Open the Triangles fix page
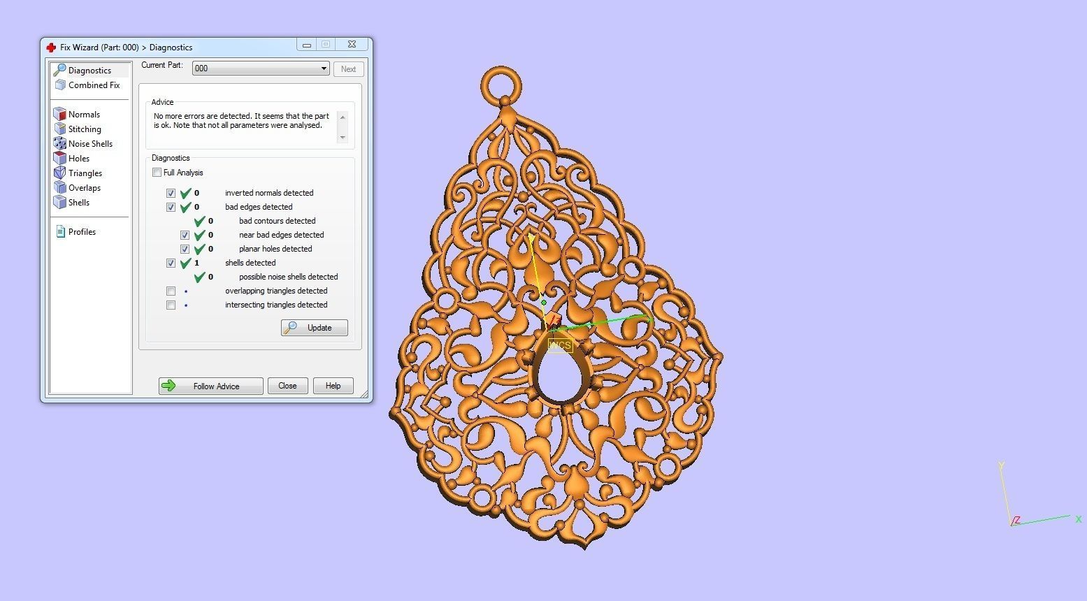1087x601 pixels. [x=85, y=173]
